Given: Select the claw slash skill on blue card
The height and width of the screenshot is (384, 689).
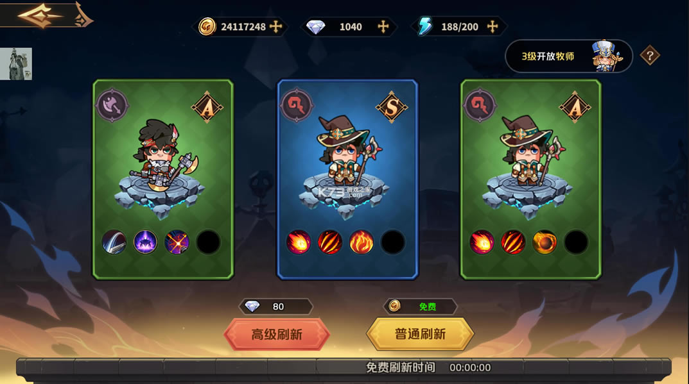Looking at the screenshot, I should [x=330, y=242].
